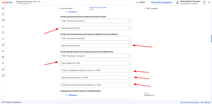Open Сывороточные опухолевые маркеры по TNM dropdown
The height and width of the screenshot is (104, 212).
pyautogui.click(x=96, y=85)
